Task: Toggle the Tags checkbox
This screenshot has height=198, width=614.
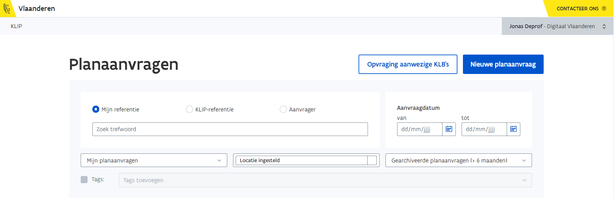Action: click(84, 180)
